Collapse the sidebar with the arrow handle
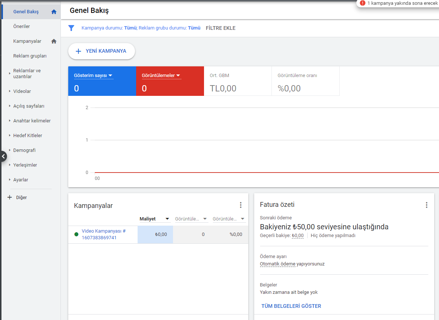This screenshot has height=320, width=439. (x=3, y=156)
